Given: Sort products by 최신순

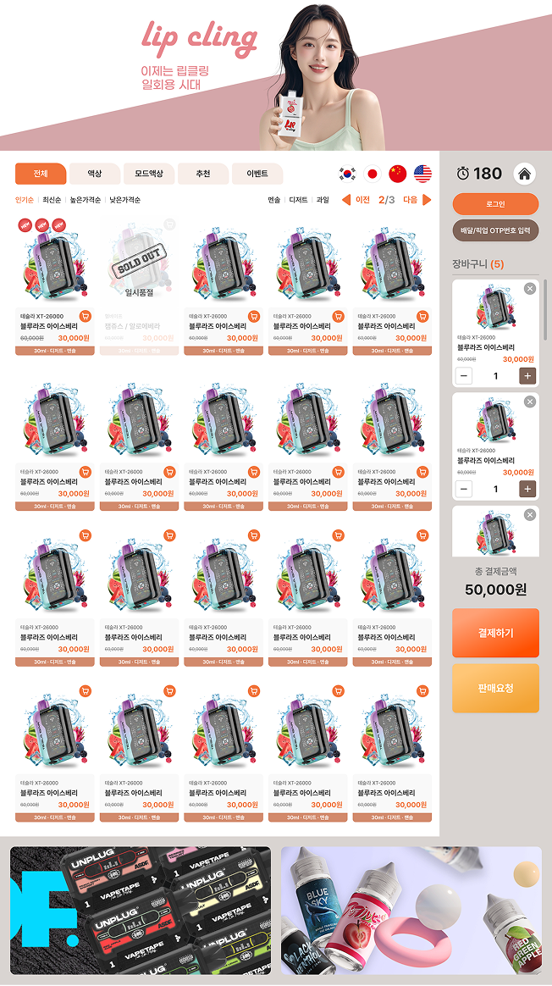Looking at the screenshot, I should click(52, 200).
